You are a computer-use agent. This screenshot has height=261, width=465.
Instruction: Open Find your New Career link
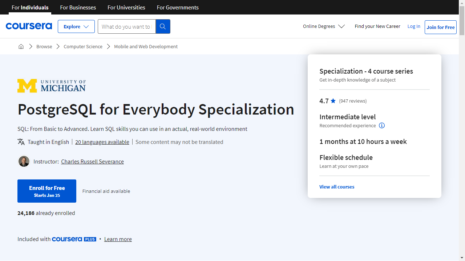pyautogui.click(x=377, y=26)
